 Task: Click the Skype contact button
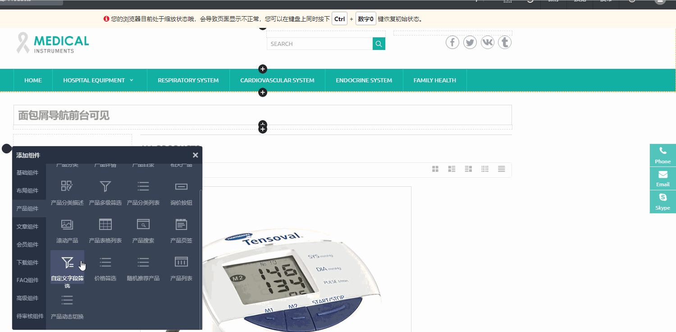662,202
